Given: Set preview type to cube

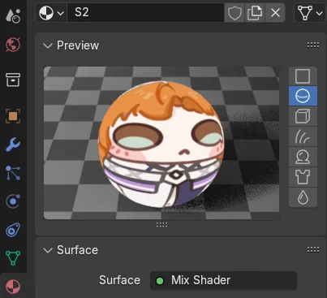Looking at the screenshot, I should [303, 116].
